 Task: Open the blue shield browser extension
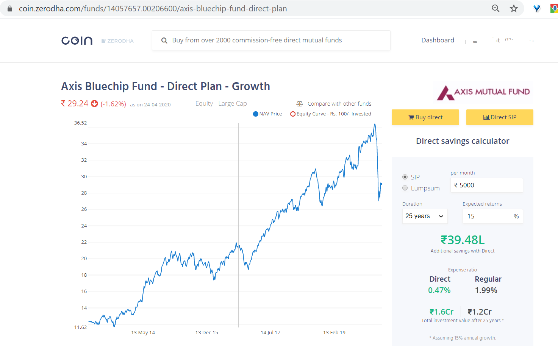537,8
